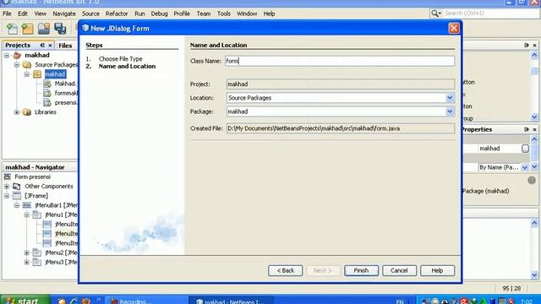Click the makhad project root icon

tap(17, 55)
